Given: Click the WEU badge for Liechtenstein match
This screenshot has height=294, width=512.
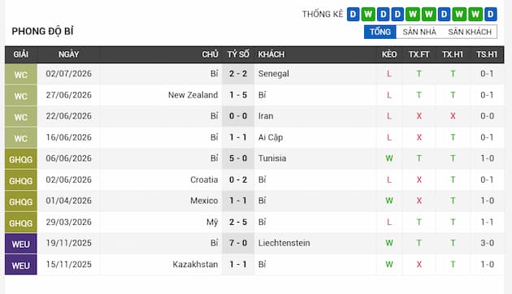Looking at the screenshot, I should 21,244.
